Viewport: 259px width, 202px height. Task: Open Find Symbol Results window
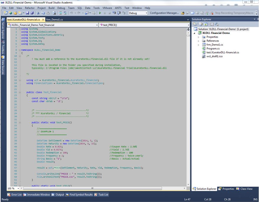[79, 195]
